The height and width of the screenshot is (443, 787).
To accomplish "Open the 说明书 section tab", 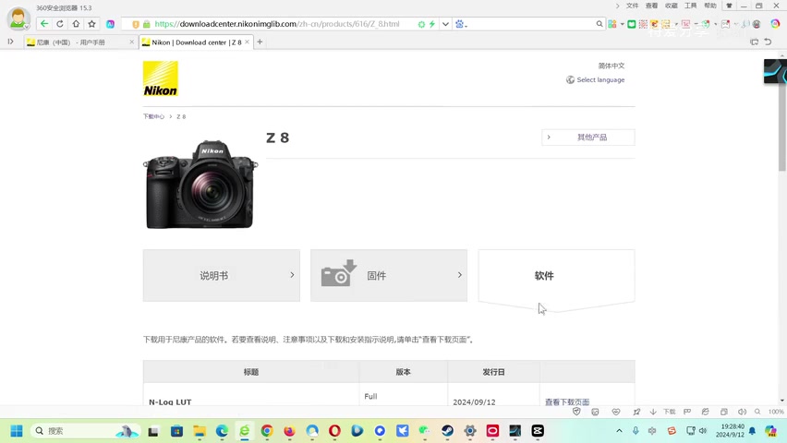I will point(222,275).
